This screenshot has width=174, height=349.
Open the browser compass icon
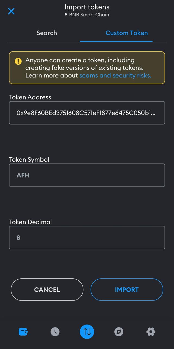pyautogui.click(x=119, y=332)
